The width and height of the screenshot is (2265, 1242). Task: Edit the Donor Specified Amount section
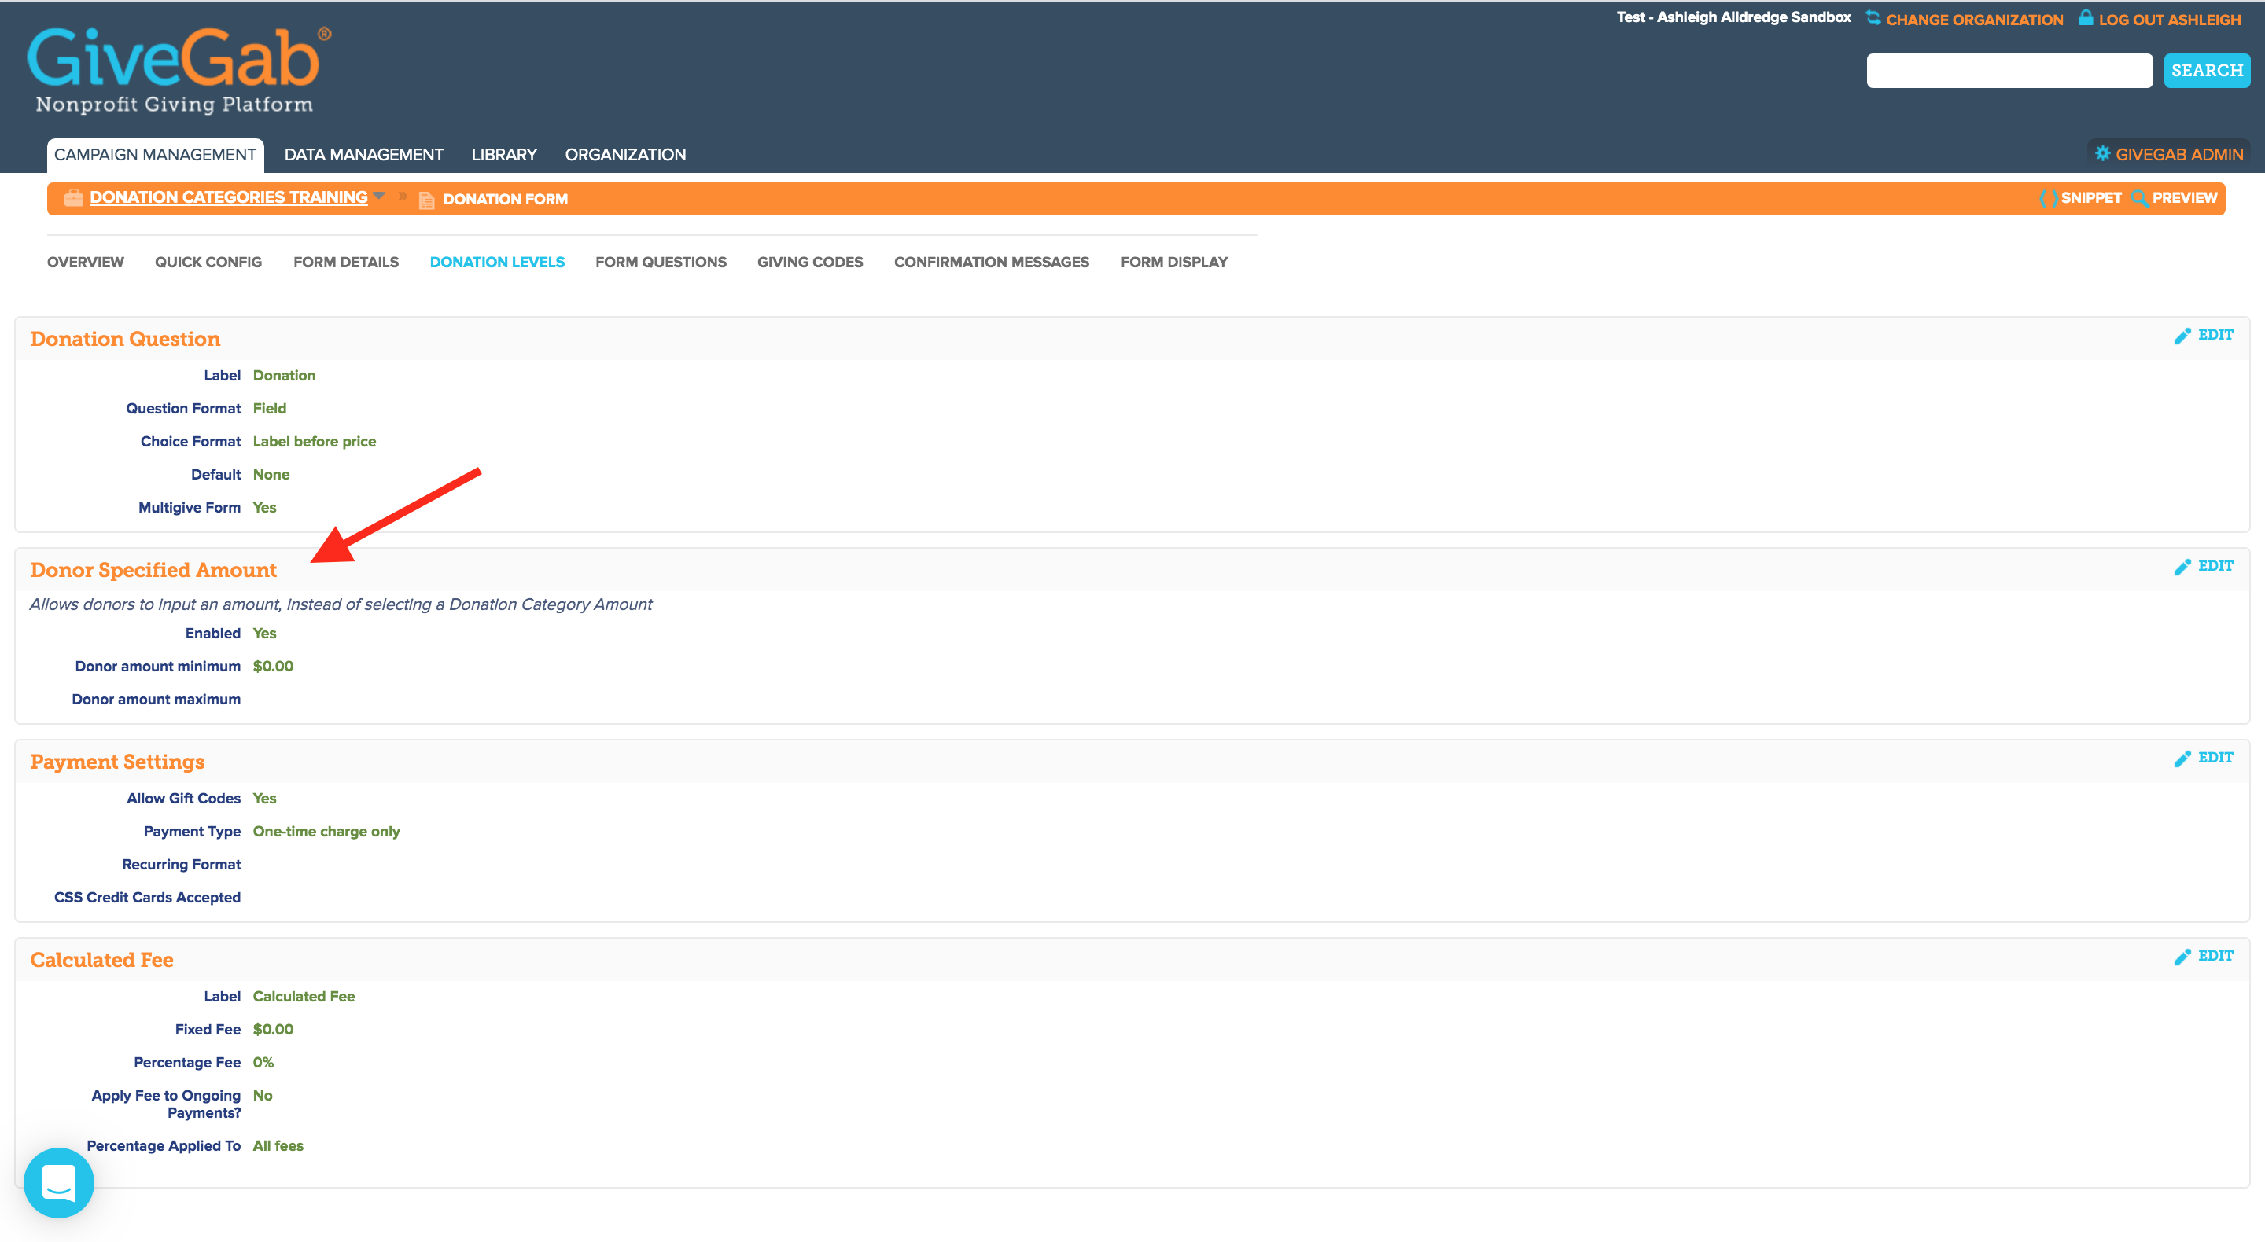(x=2215, y=566)
